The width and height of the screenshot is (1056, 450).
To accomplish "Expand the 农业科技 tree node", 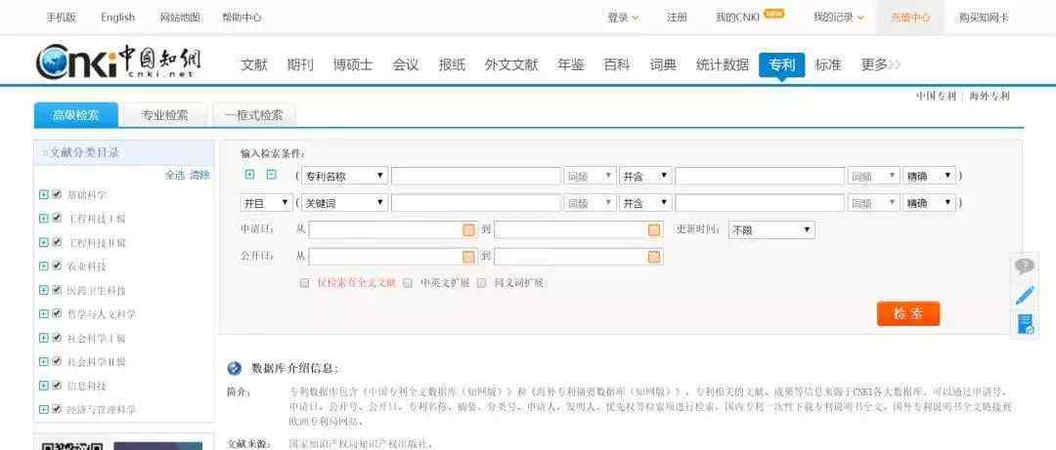I will click(x=43, y=266).
